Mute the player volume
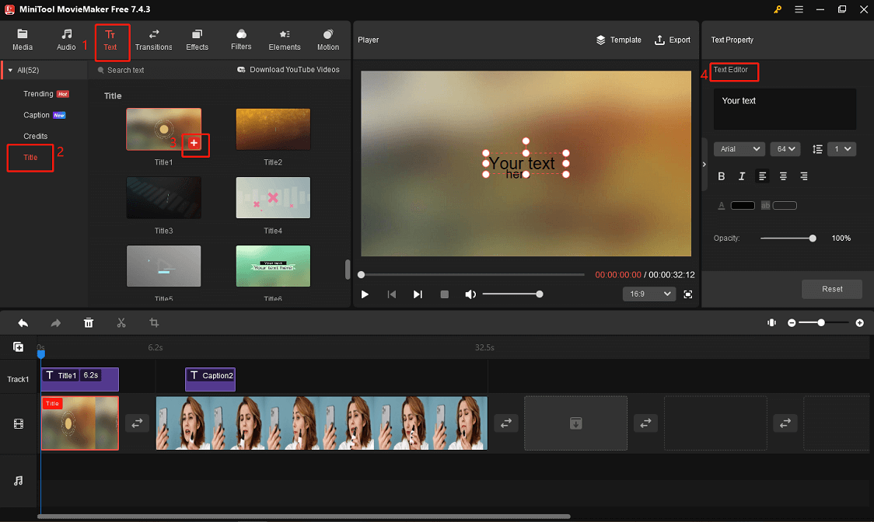The image size is (874, 522). 470,294
